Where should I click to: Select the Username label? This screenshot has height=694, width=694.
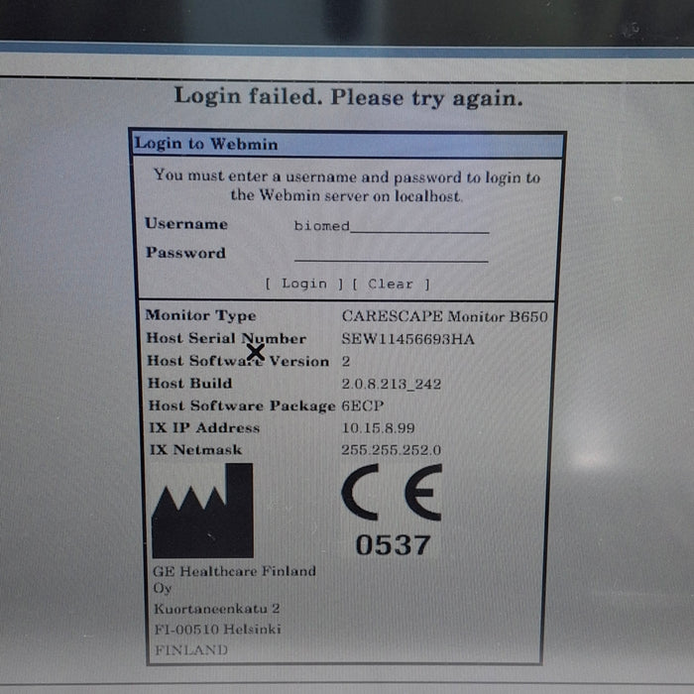(186, 224)
